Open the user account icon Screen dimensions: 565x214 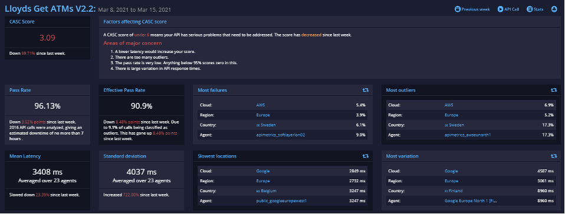pos(554,9)
